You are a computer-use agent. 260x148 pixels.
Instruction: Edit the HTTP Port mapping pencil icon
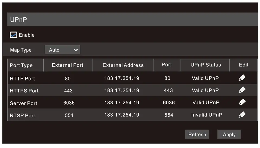pyautogui.click(x=242, y=78)
